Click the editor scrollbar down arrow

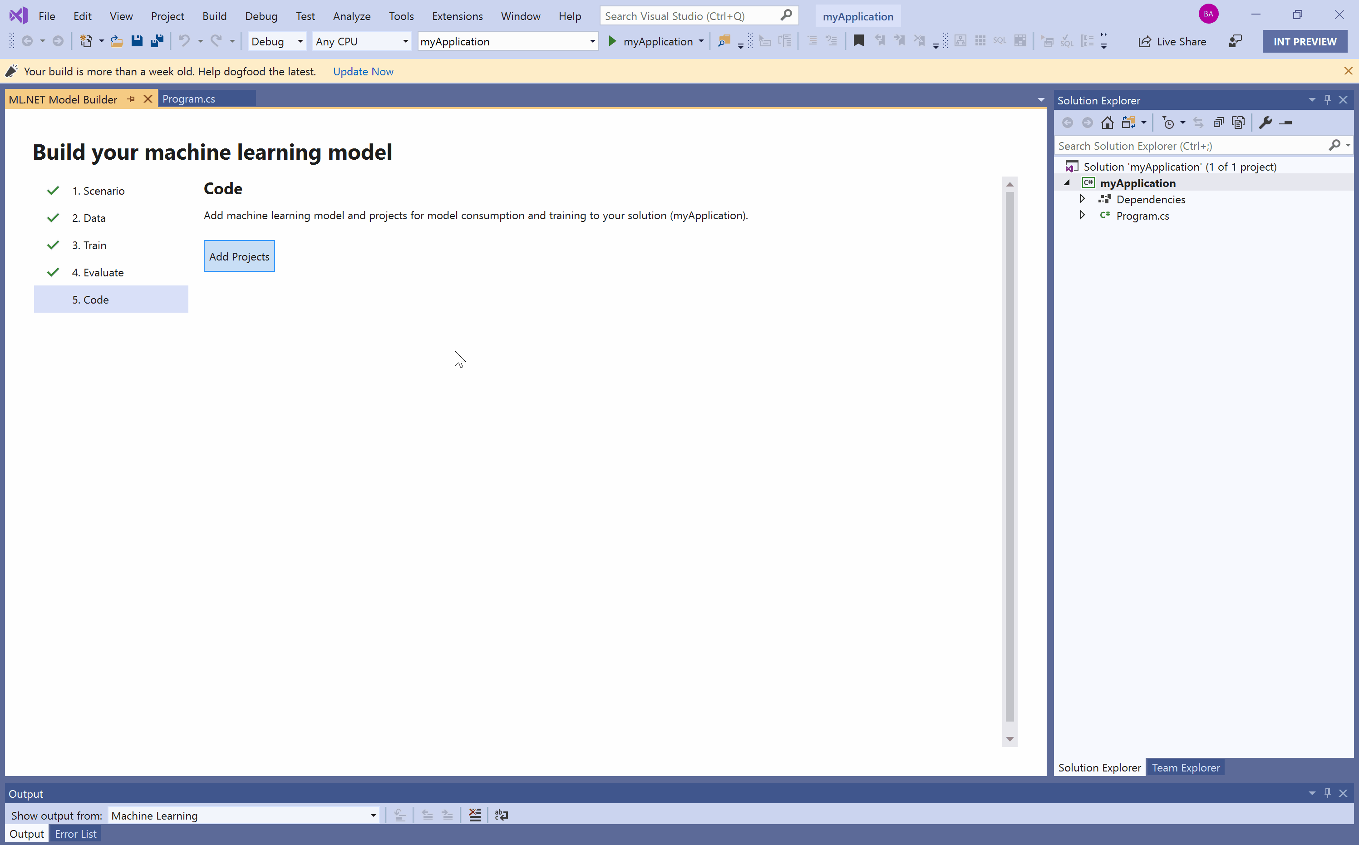1010,739
